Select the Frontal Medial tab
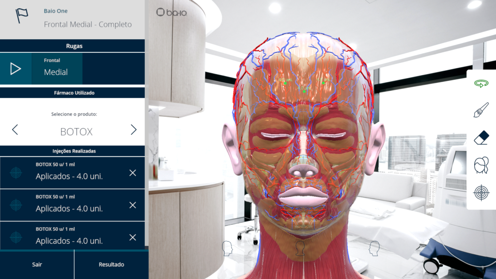This screenshot has width=496, height=279. point(57,69)
